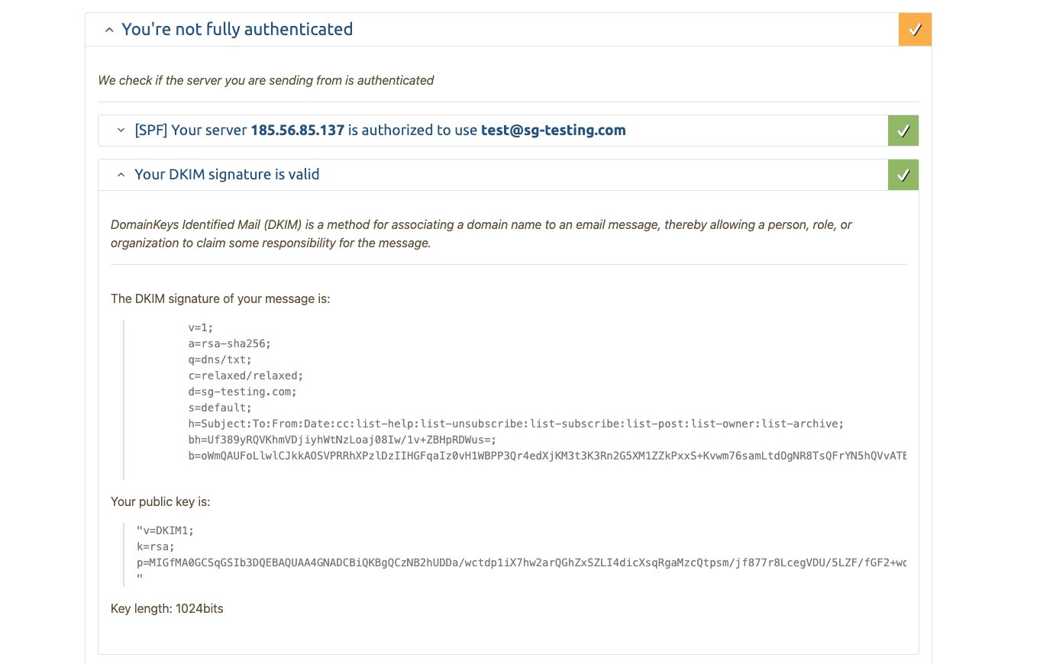Viewport: 1053px width, 664px height.
Task: Select the IP address 185.56.85.137
Action: point(298,131)
